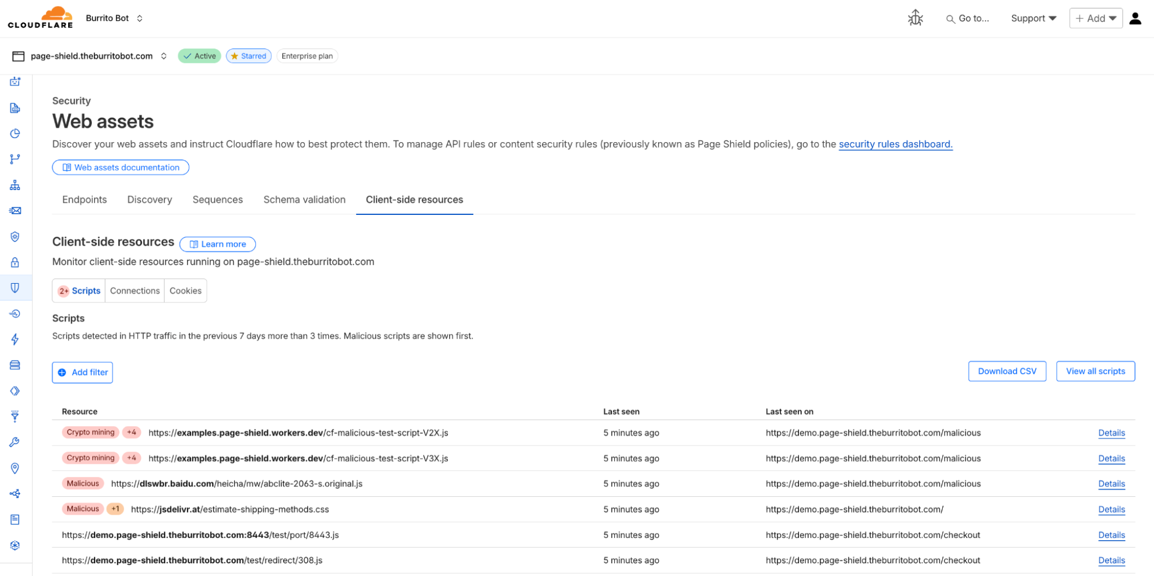Open the security rules dashboard link

(x=895, y=144)
